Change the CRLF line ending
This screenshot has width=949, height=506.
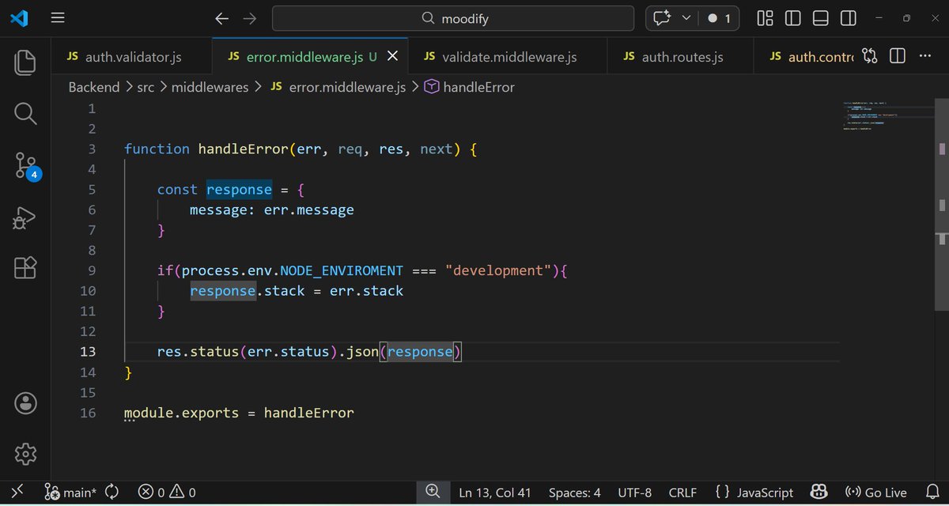682,493
